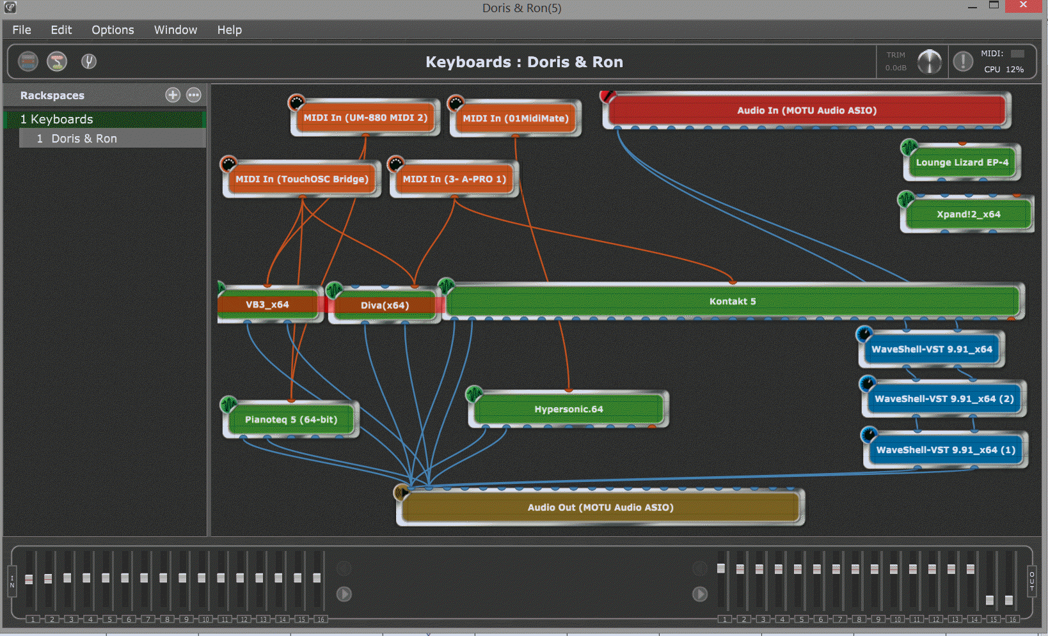This screenshot has width=1048, height=636.
Task: Click bypass icon on Kontakt 5 block
Action: click(446, 286)
